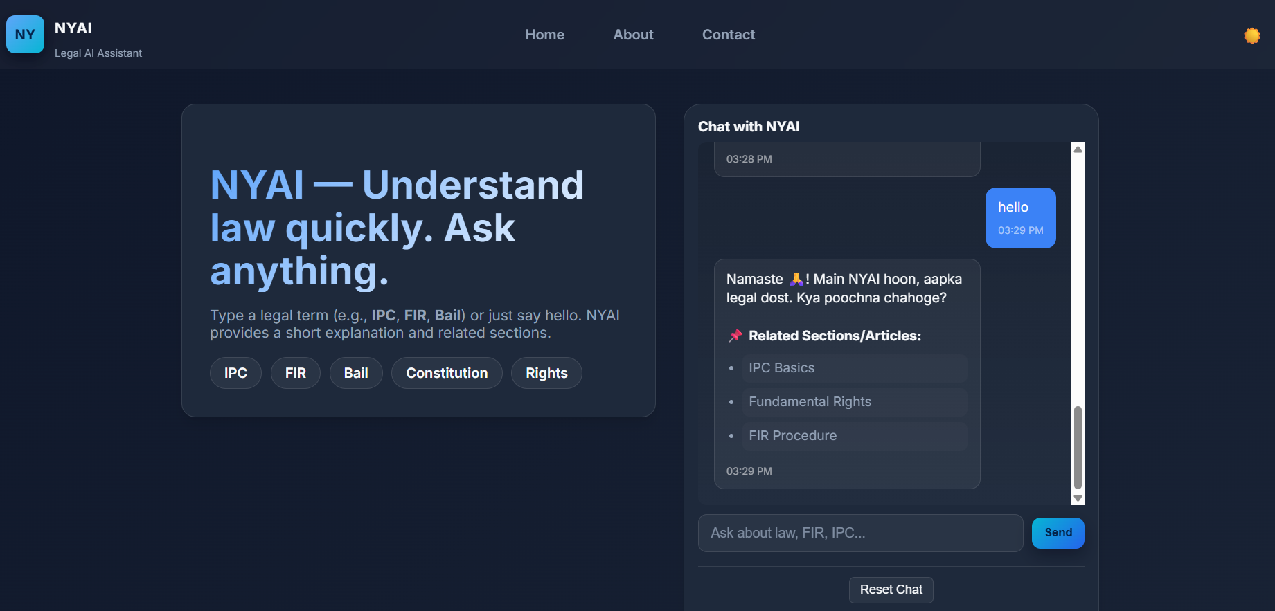
Task: Click the chat scrollbar down arrow
Action: 1078,498
